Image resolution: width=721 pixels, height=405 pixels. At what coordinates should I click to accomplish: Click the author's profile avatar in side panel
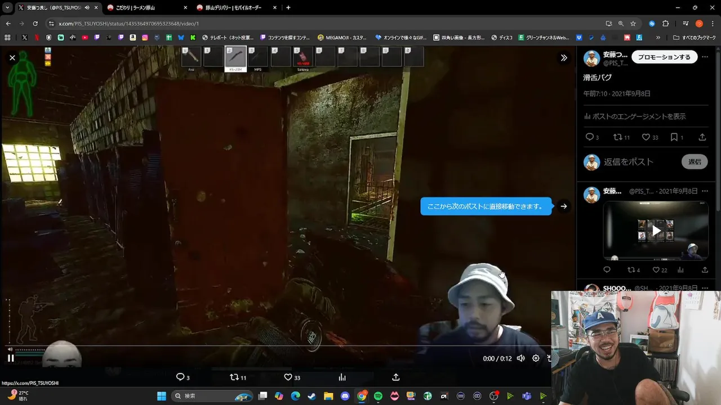pos(591,58)
